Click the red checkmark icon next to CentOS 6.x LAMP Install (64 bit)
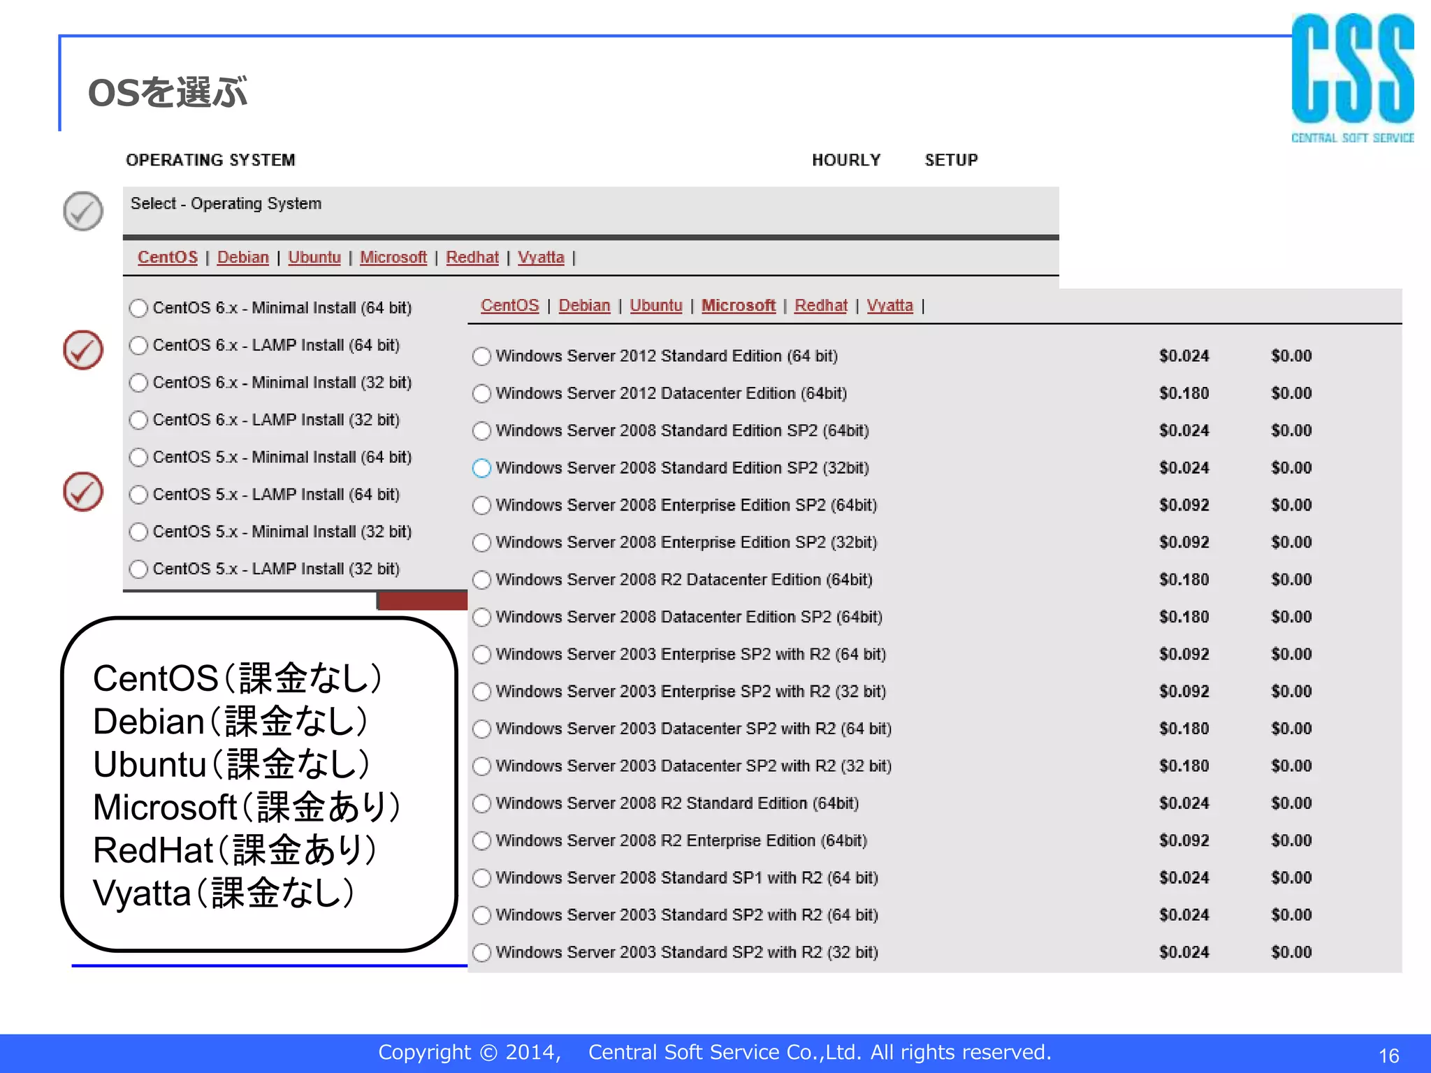This screenshot has width=1431, height=1073. point(83,350)
